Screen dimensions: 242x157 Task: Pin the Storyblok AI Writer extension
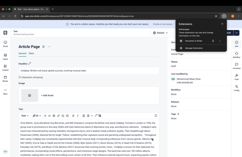213,41
